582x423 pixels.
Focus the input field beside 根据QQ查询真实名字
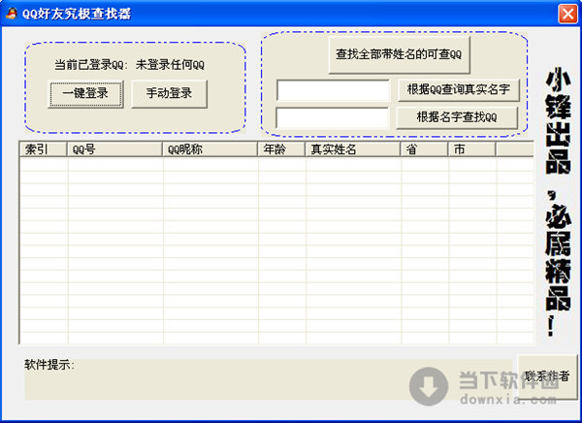click(x=333, y=90)
